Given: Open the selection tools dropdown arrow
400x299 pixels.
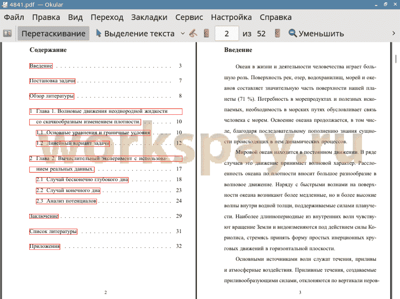Looking at the screenshot, I should tap(183, 34).
